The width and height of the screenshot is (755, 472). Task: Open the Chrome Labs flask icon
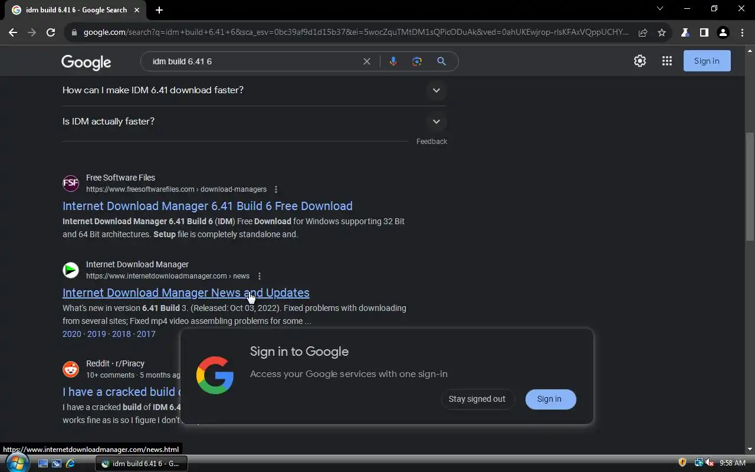(685, 32)
